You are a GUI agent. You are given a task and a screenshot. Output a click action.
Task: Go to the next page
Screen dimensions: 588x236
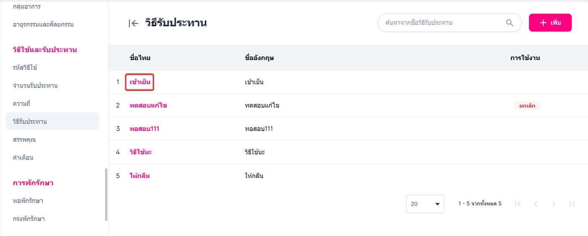coord(554,204)
